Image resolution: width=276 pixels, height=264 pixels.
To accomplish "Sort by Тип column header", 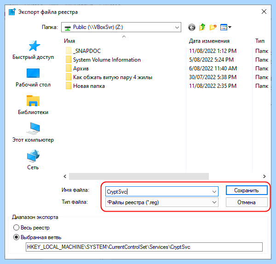I will [260, 41].
